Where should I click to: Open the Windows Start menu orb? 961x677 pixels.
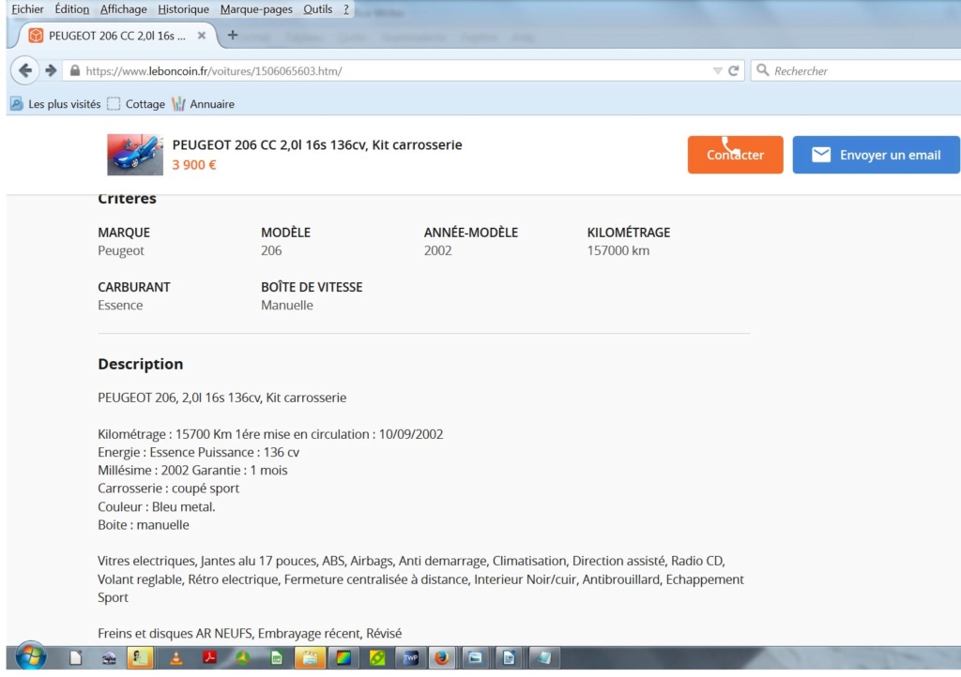(31, 656)
